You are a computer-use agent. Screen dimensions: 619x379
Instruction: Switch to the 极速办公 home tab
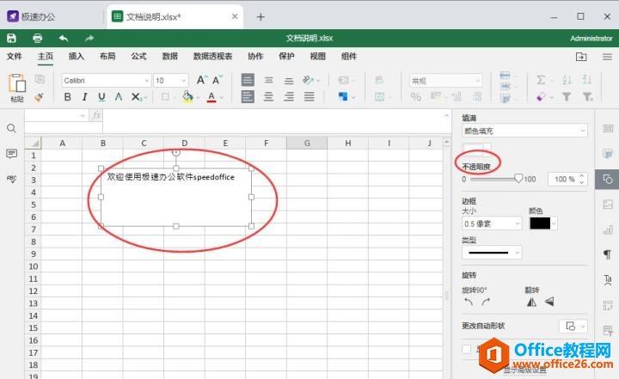pyautogui.click(x=32, y=16)
